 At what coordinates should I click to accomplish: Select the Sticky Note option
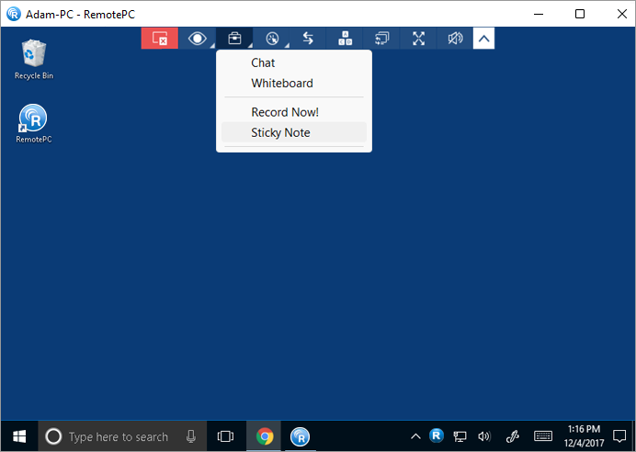280,132
